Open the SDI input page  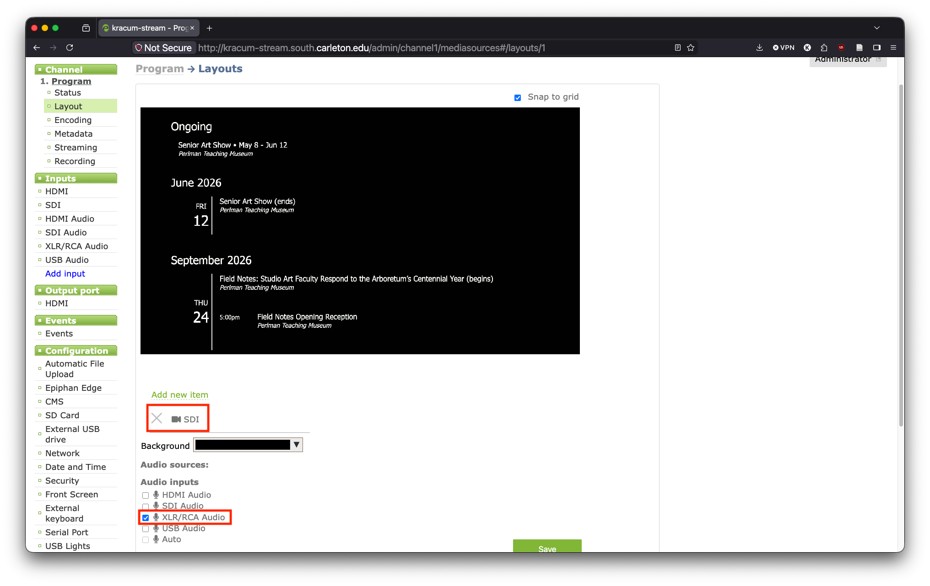point(53,205)
